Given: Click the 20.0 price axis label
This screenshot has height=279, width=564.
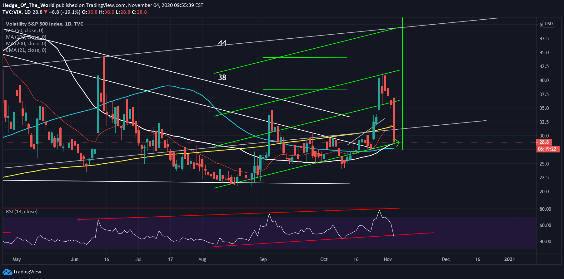Looking at the screenshot, I should 544,192.
